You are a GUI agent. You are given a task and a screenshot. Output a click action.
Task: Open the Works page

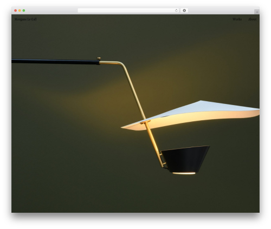[237, 19]
